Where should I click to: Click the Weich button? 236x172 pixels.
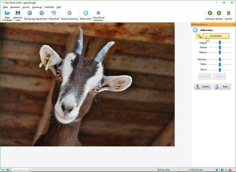[222, 87]
